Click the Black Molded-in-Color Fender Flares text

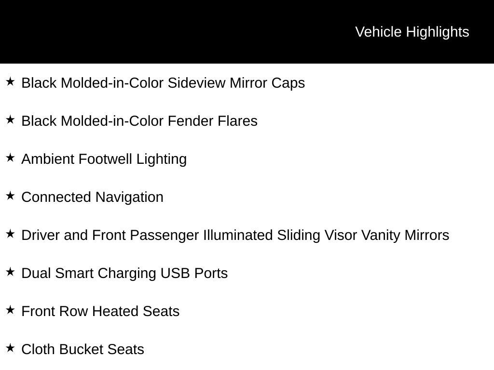point(139,121)
